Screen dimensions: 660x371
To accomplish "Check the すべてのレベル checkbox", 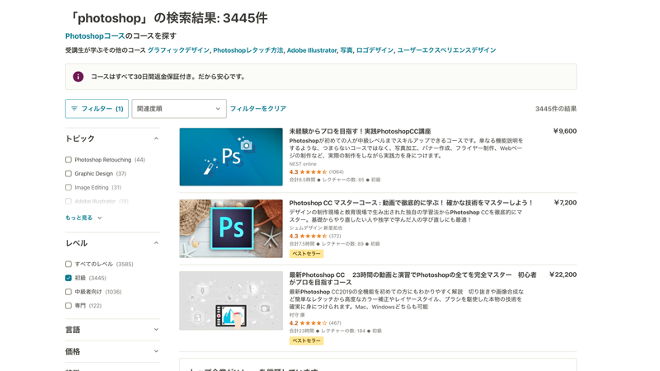I will pyautogui.click(x=68, y=264).
